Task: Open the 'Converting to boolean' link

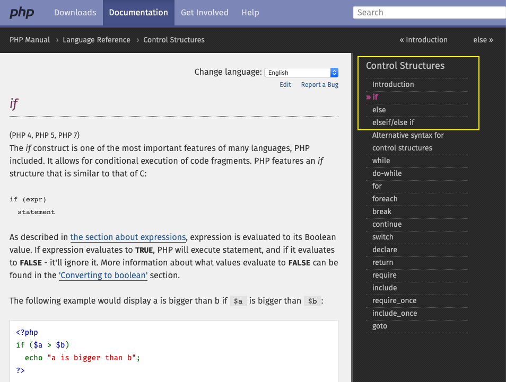Action: (103, 276)
